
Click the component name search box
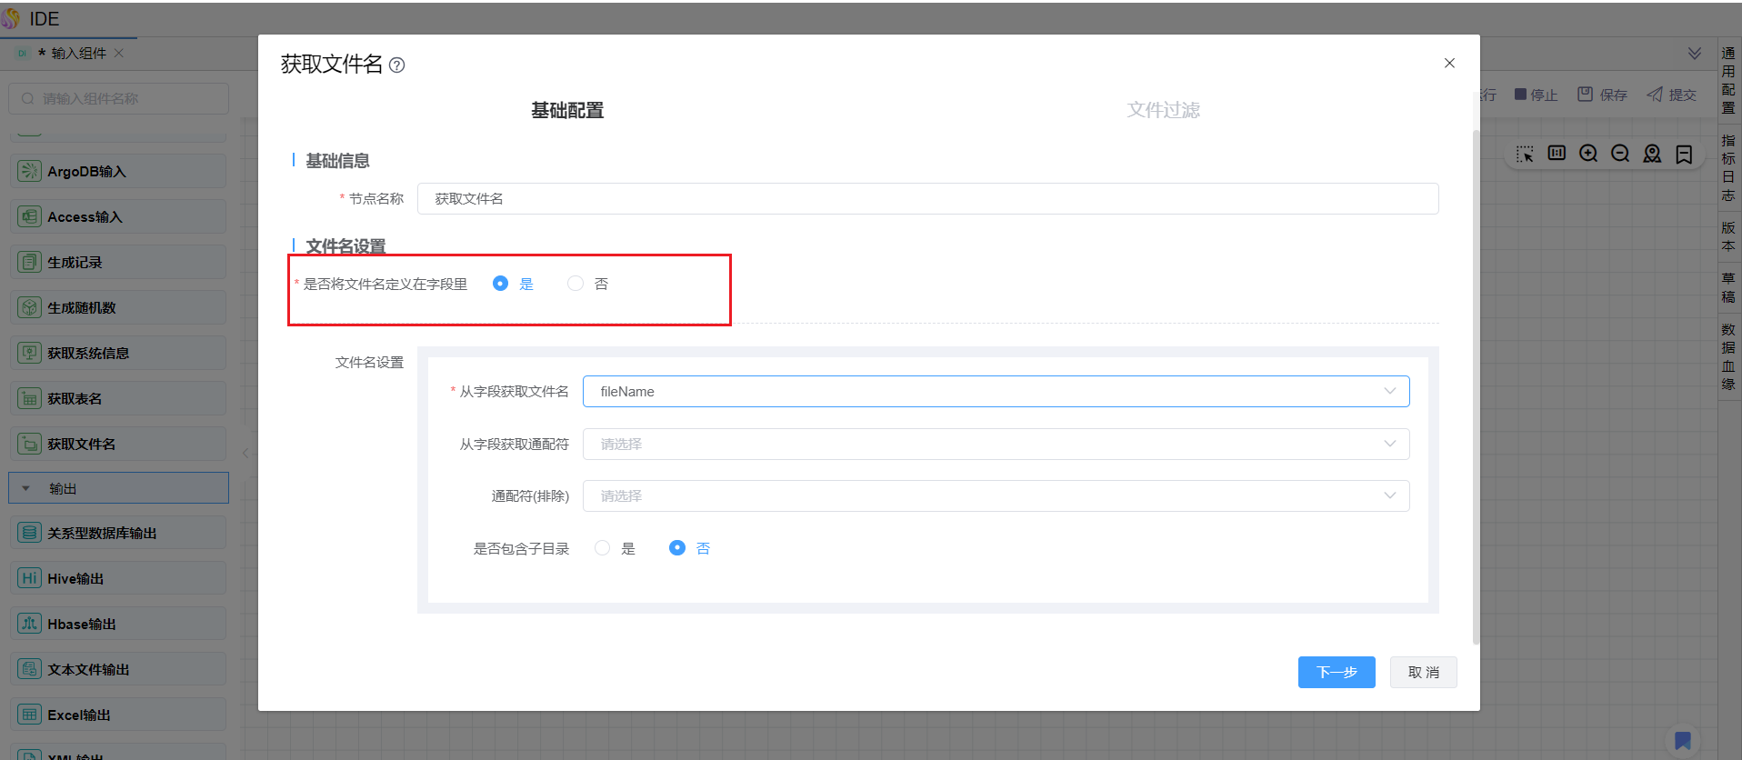[x=118, y=98]
